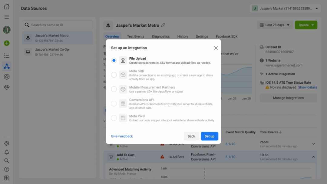Click the green plus add button
327x184 pixels.
[7, 43]
